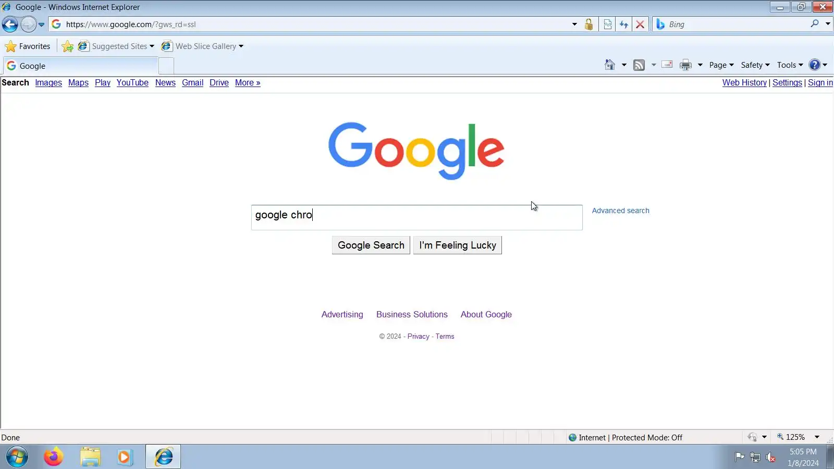Open the Drive link
The width and height of the screenshot is (834, 469).
tap(219, 83)
